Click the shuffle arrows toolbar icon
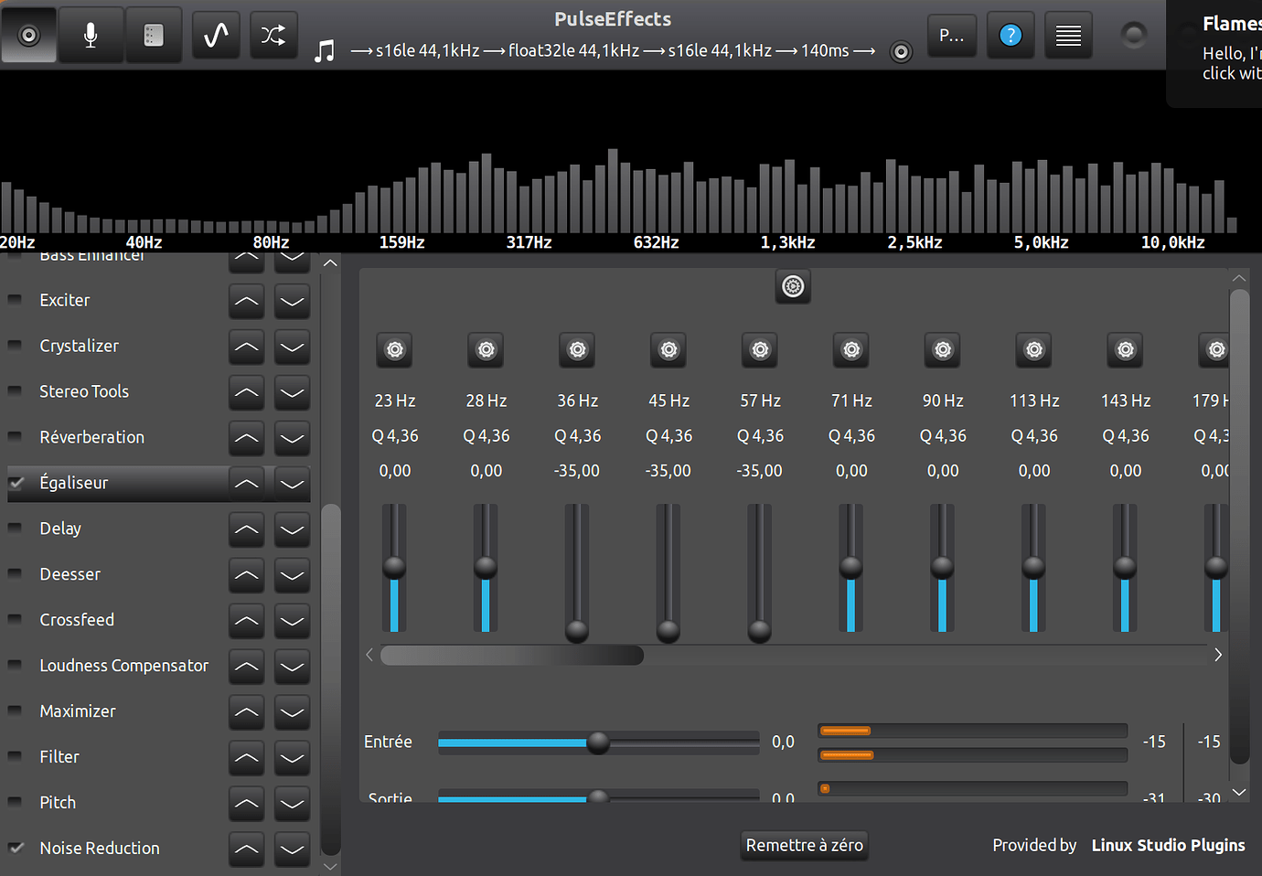Viewport: 1262px width, 876px height. point(273,35)
